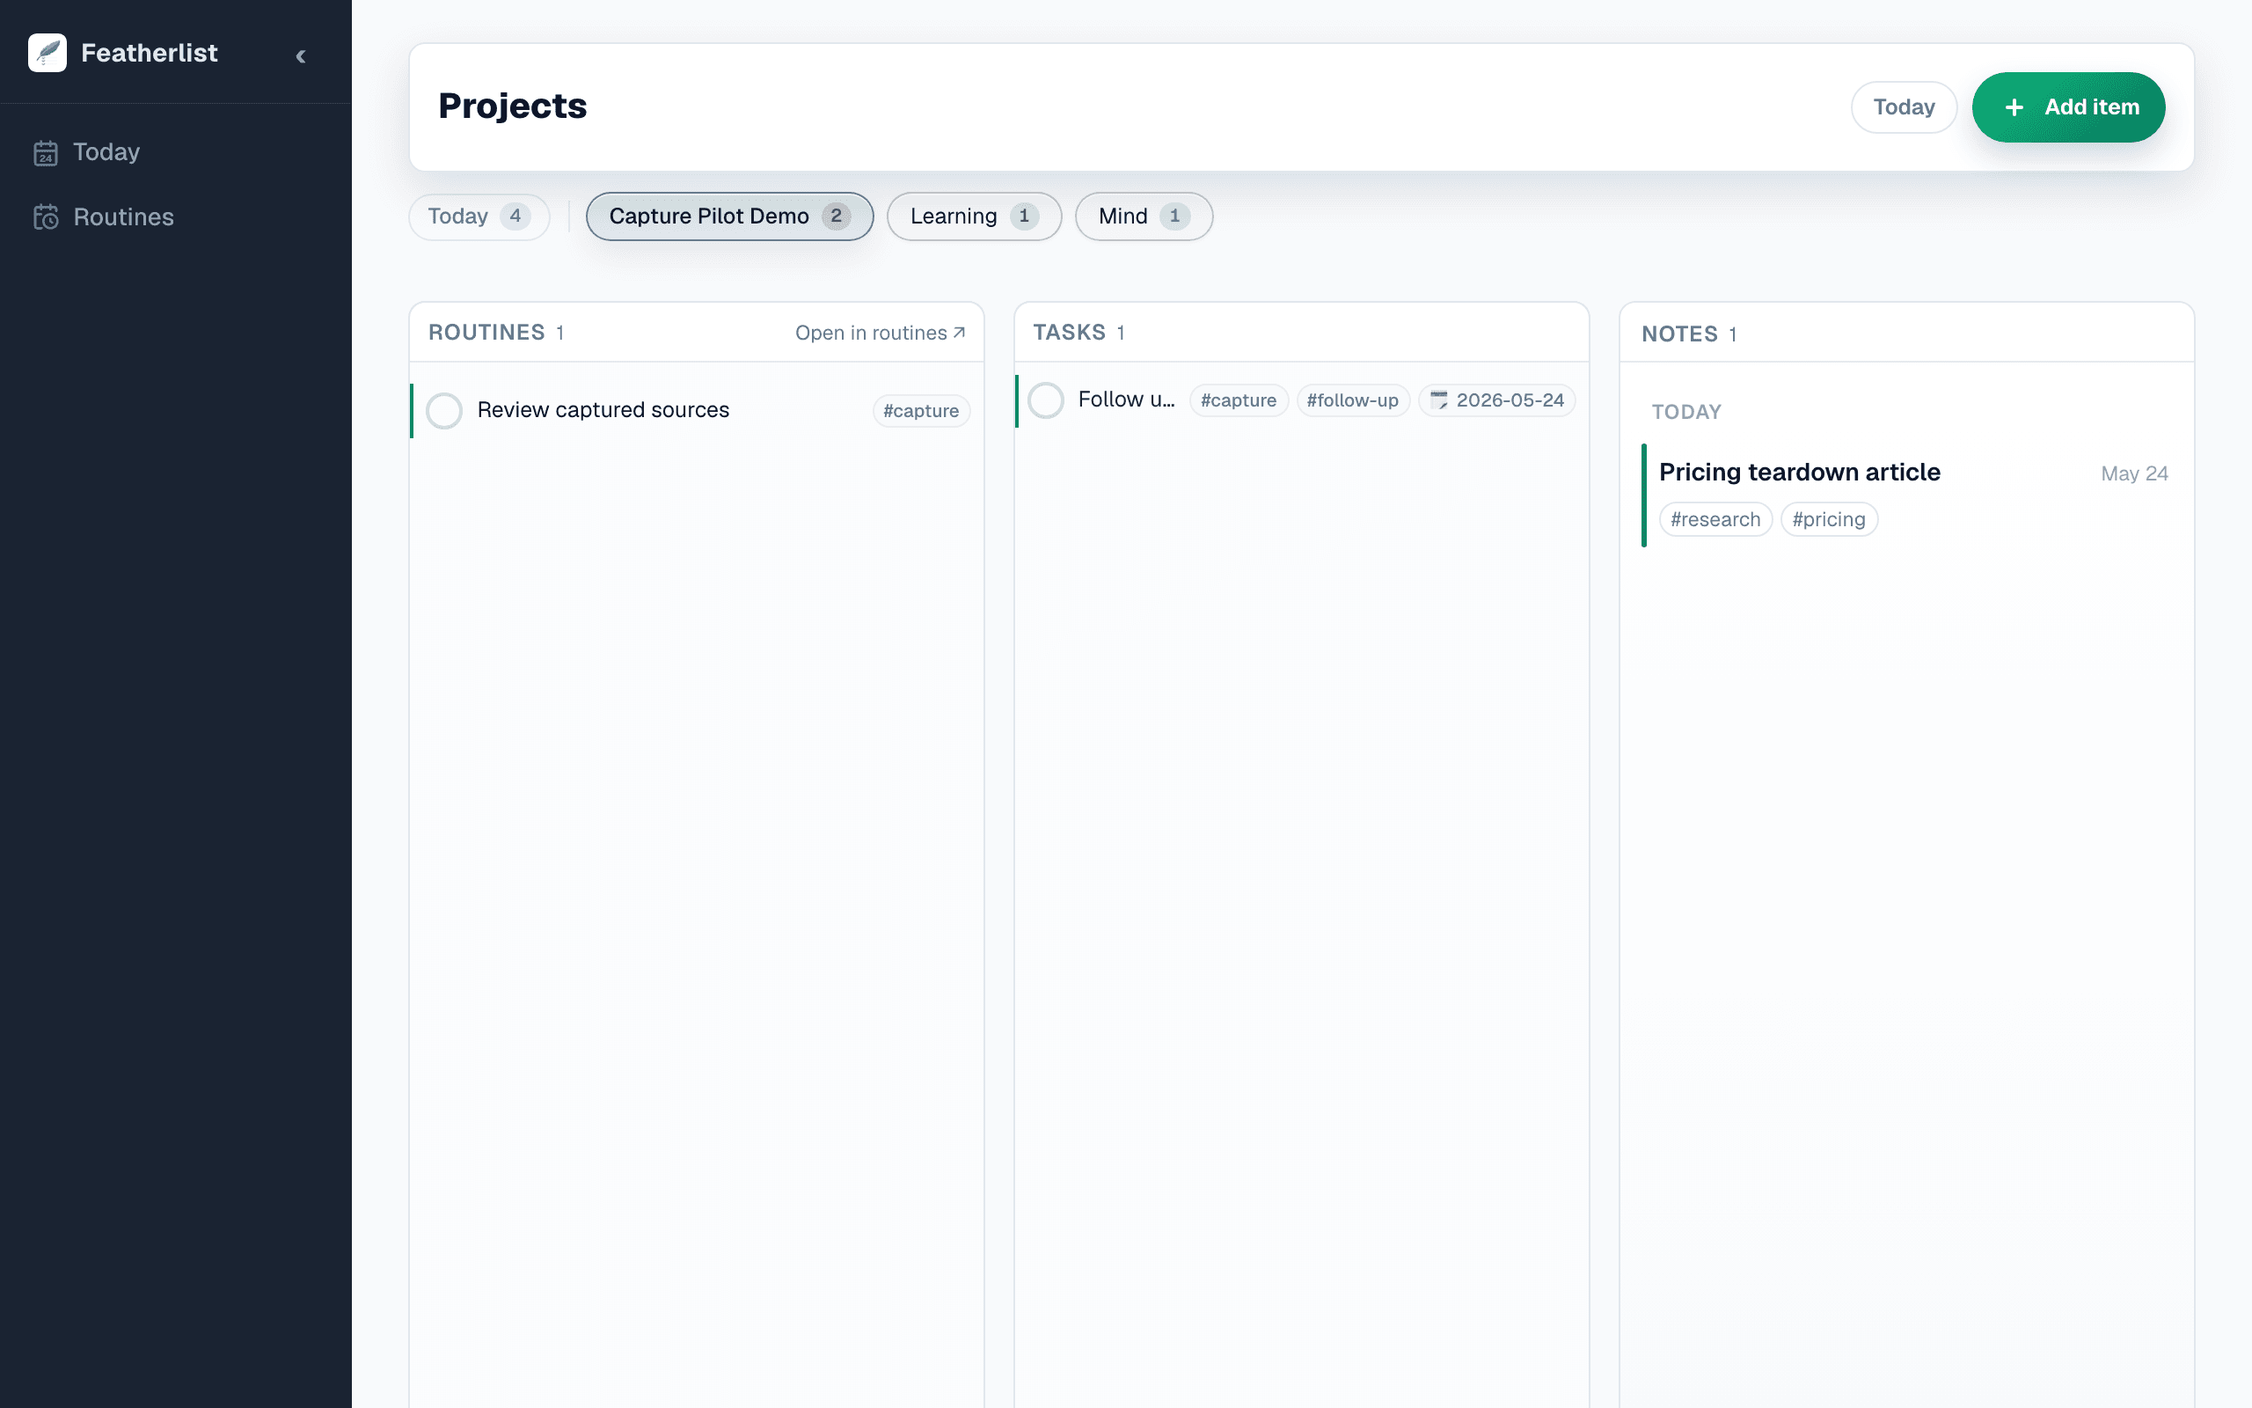Click the NOTES column header
The width and height of the screenshot is (2252, 1408).
1679,334
